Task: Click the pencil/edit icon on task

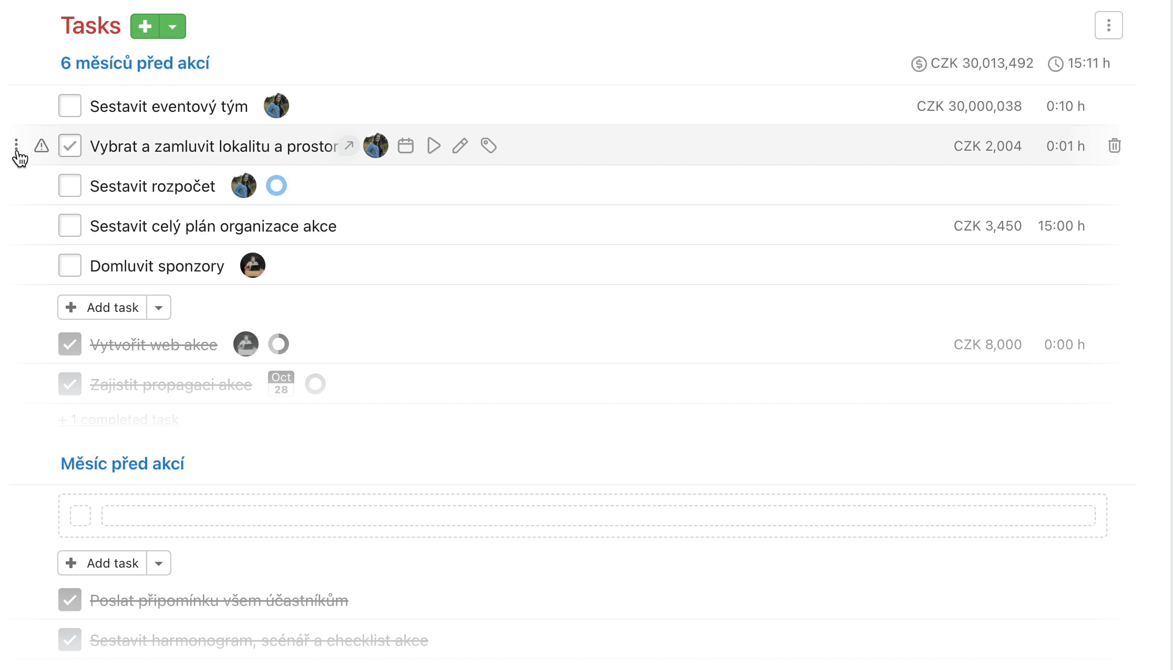Action: 461,146
